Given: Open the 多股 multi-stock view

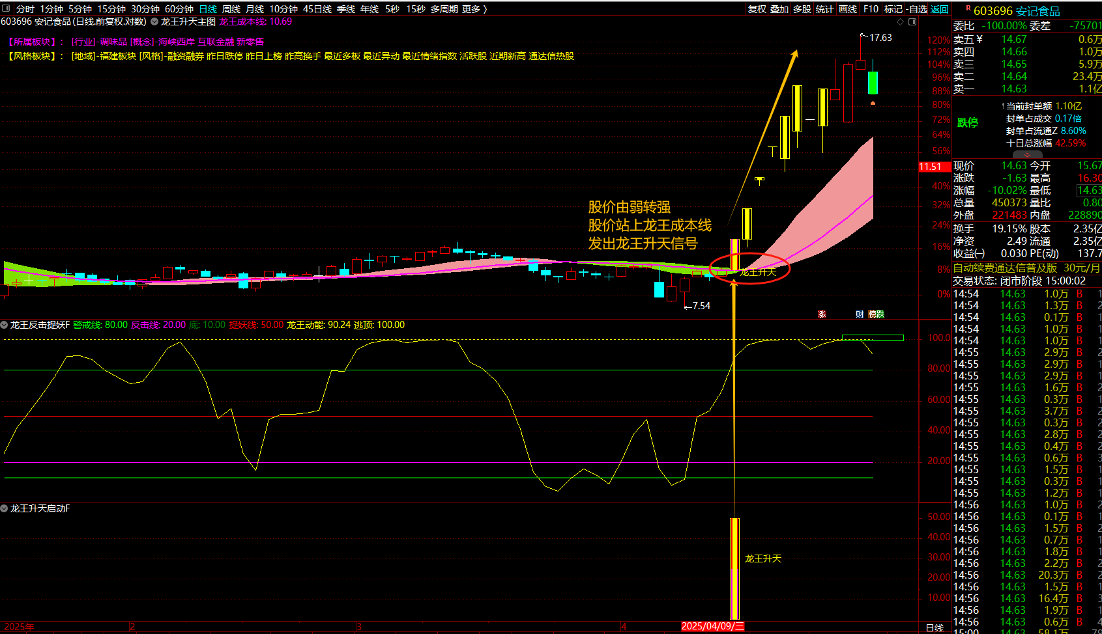Looking at the screenshot, I should (x=802, y=9).
